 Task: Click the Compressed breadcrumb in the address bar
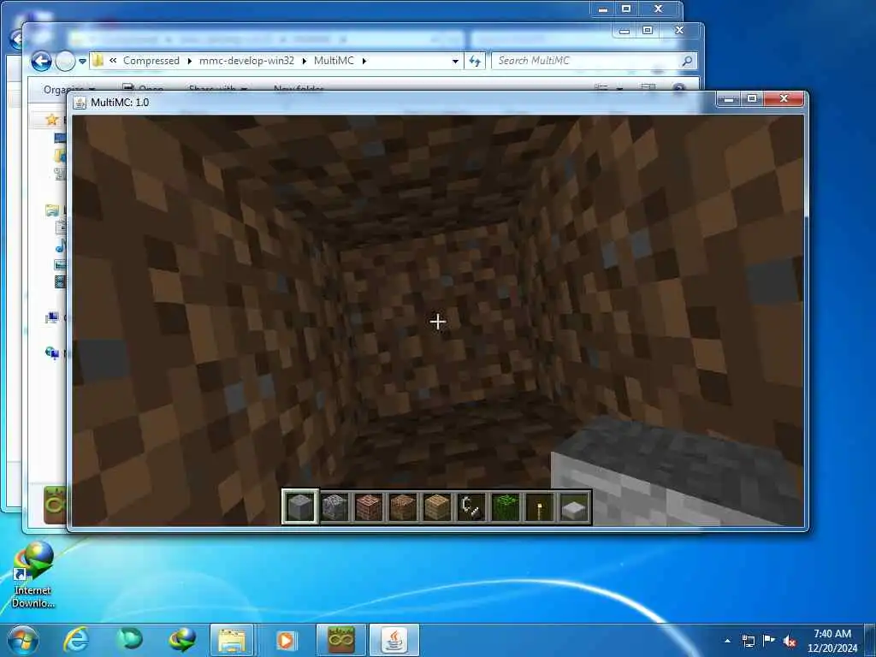click(151, 61)
